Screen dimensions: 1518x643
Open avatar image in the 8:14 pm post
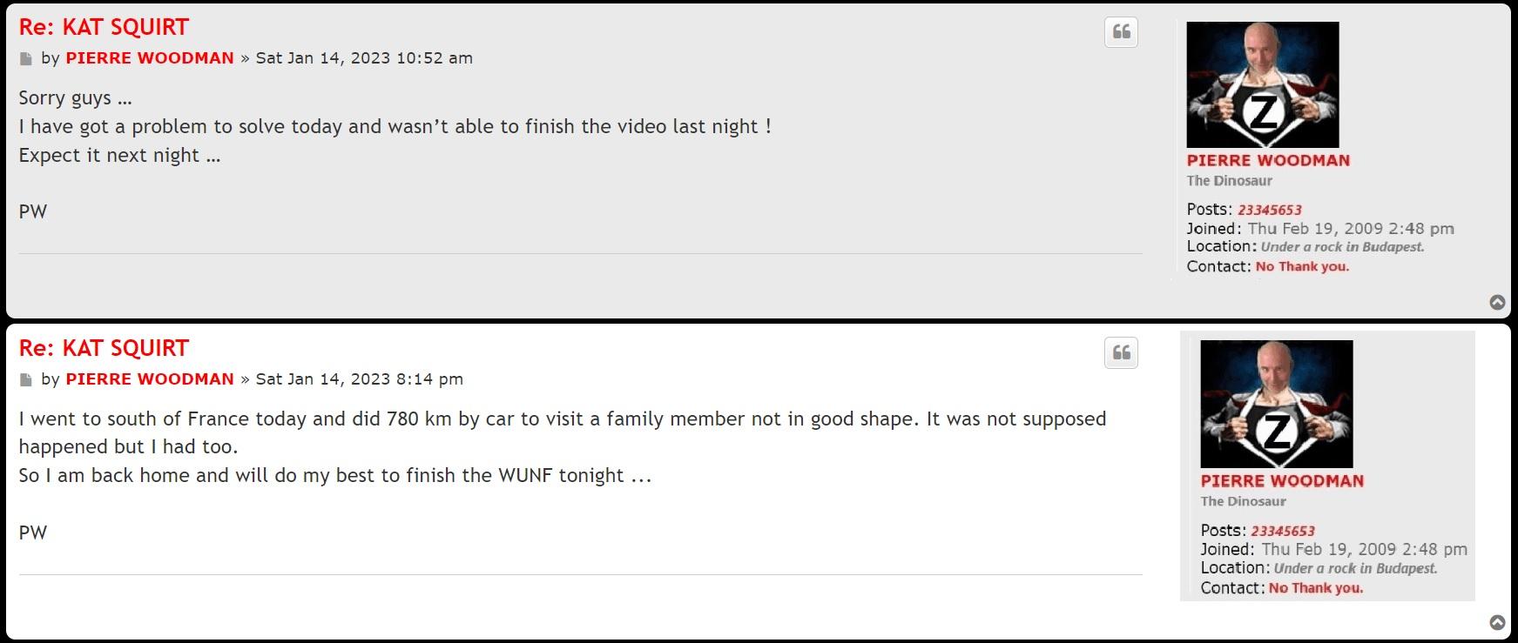[1276, 404]
